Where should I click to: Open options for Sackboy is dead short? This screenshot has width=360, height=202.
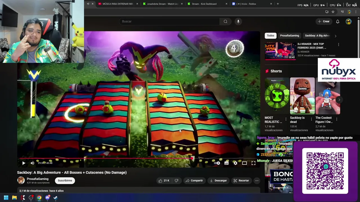(x=311, y=119)
